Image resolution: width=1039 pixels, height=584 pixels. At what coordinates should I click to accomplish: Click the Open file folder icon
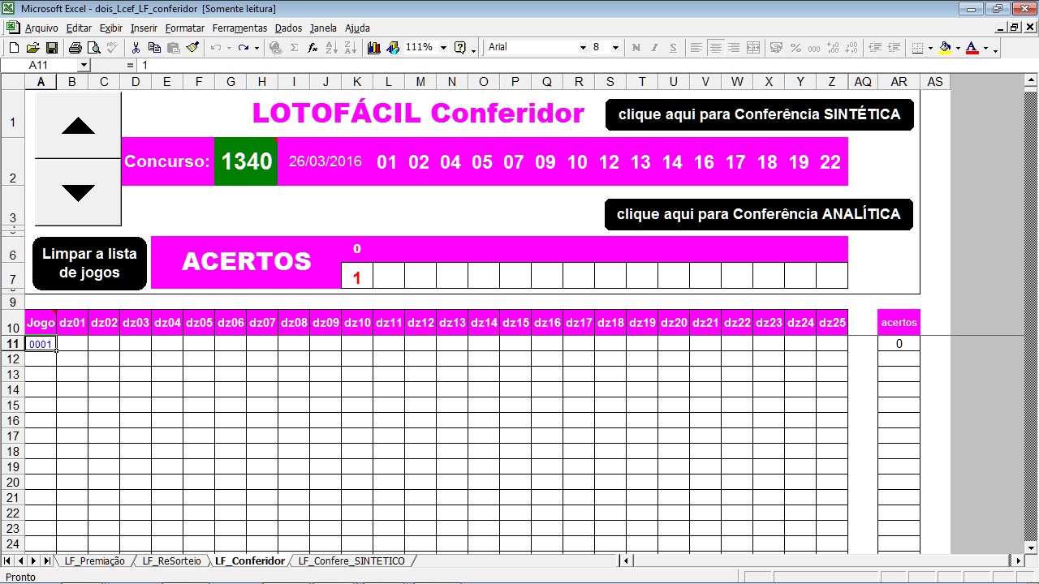click(32, 48)
